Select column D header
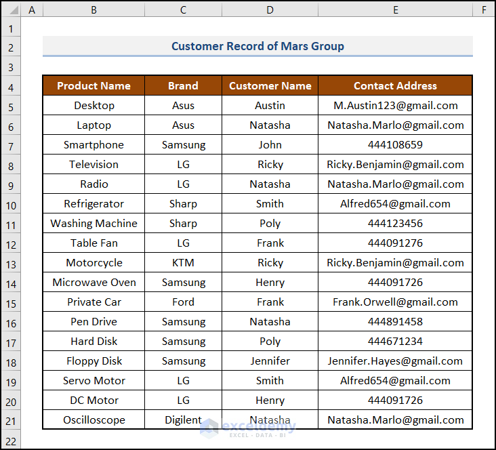 click(270, 10)
